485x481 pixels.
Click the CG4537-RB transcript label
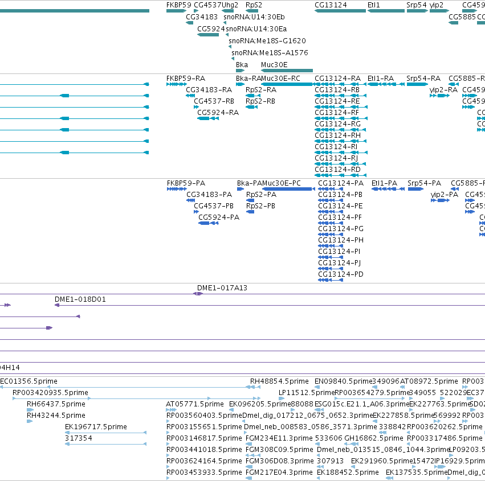[x=214, y=101]
